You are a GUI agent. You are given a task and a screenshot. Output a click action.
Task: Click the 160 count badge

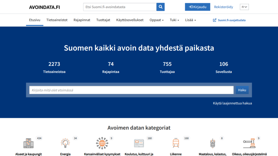[150, 138]
